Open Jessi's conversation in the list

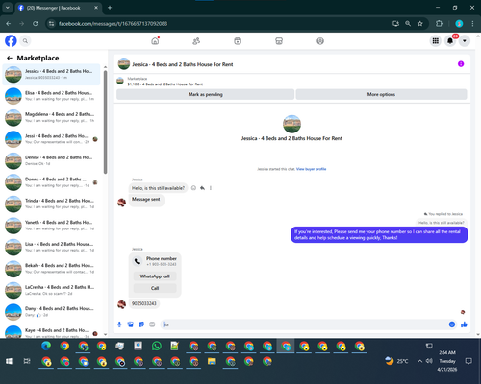[x=51, y=139]
